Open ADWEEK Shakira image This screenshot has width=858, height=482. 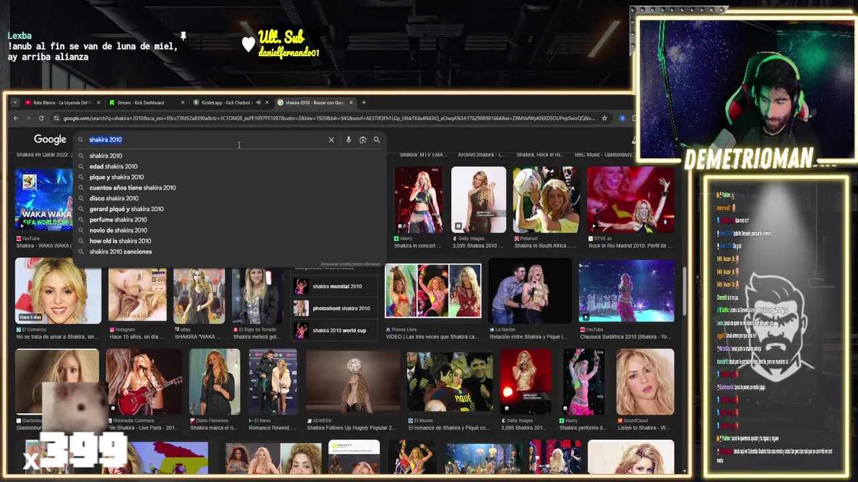click(x=353, y=382)
